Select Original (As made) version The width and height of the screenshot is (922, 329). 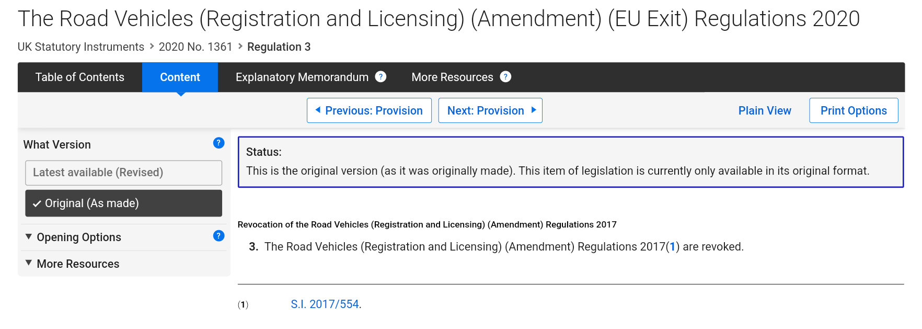[x=123, y=203]
